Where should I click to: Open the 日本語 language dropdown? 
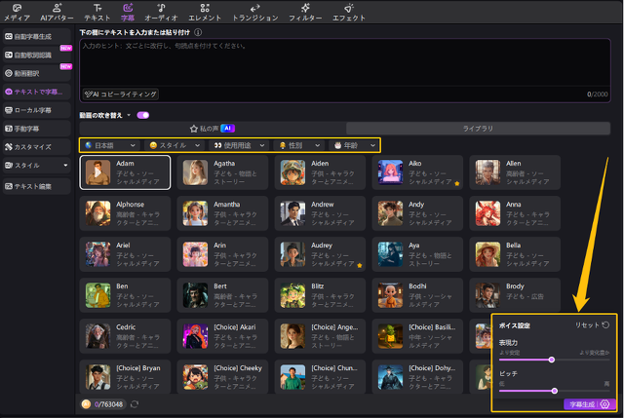110,145
